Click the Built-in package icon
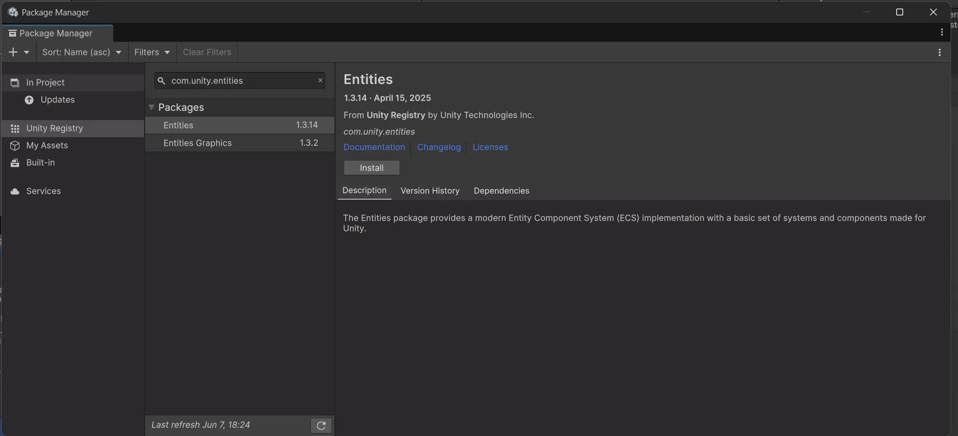This screenshot has height=436, width=958. pos(15,163)
